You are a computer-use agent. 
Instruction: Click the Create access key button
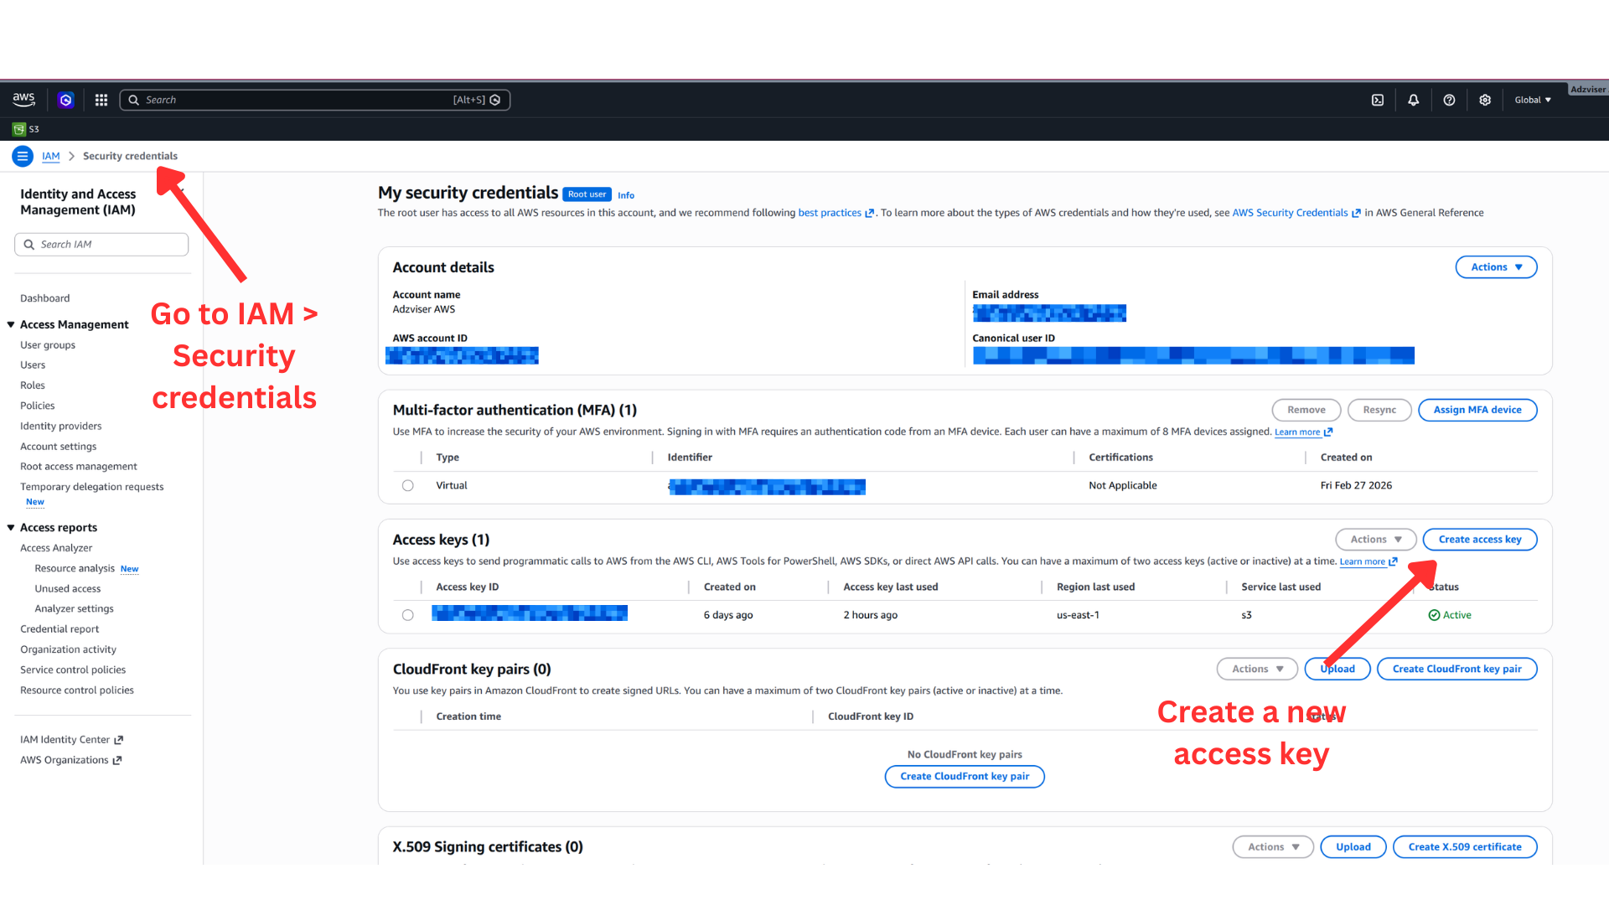click(x=1480, y=539)
